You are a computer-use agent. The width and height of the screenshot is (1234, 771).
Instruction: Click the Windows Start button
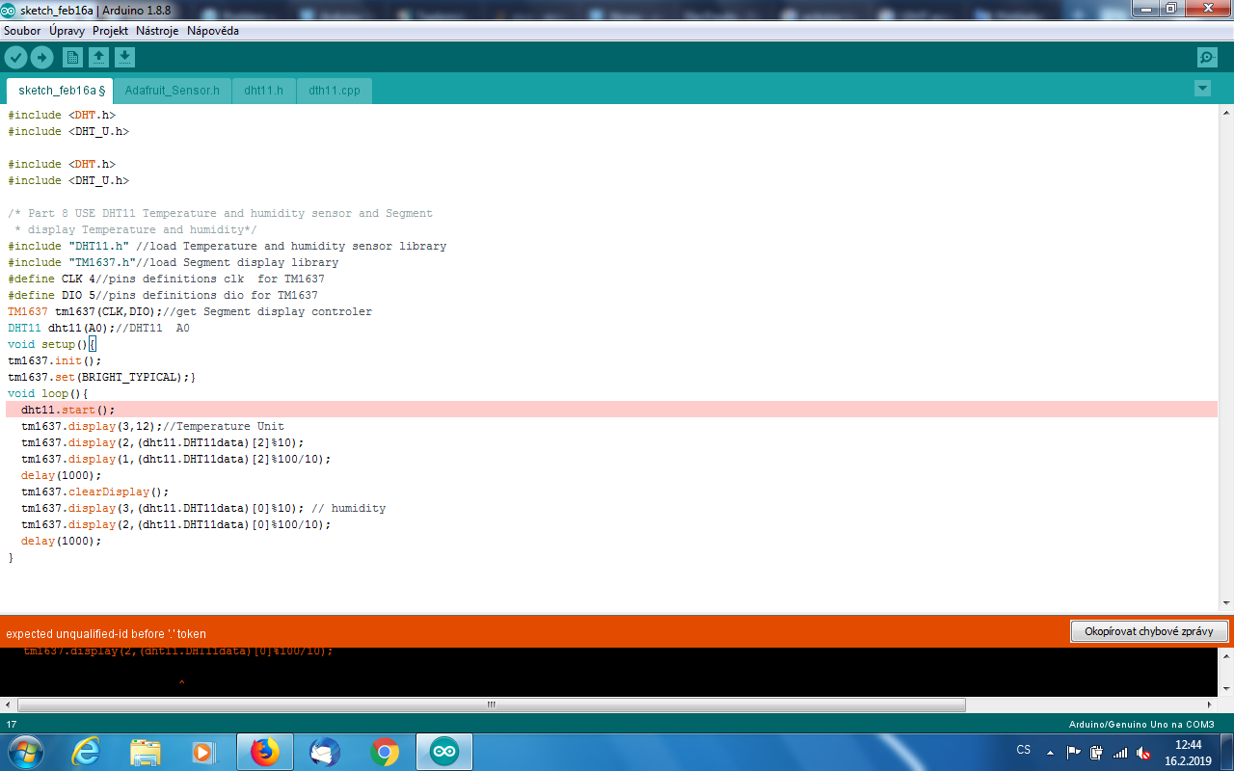coord(24,752)
